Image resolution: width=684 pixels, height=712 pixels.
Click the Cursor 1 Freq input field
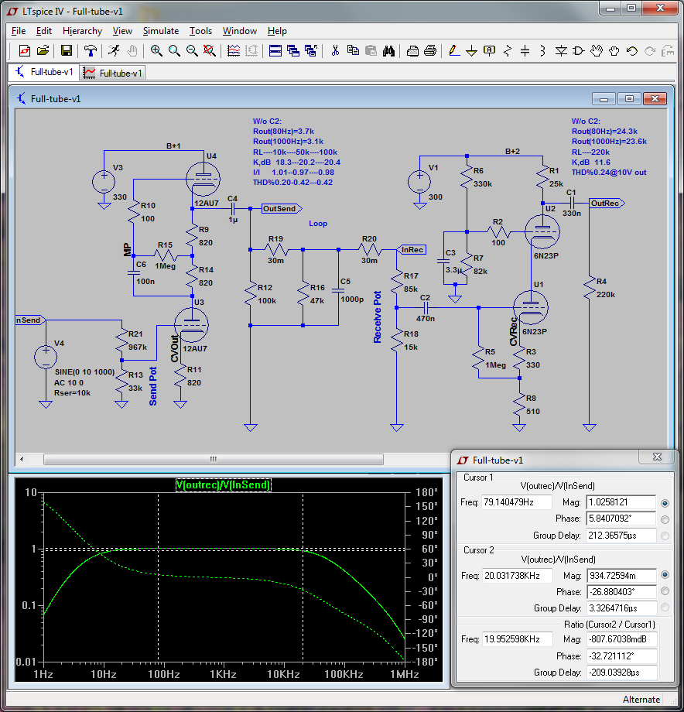(517, 502)
